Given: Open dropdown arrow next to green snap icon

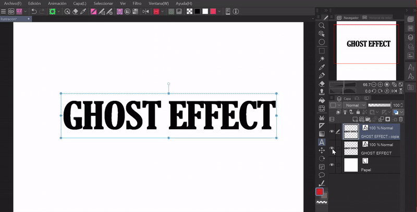Looking at the screenshot, I should (59, 11).
